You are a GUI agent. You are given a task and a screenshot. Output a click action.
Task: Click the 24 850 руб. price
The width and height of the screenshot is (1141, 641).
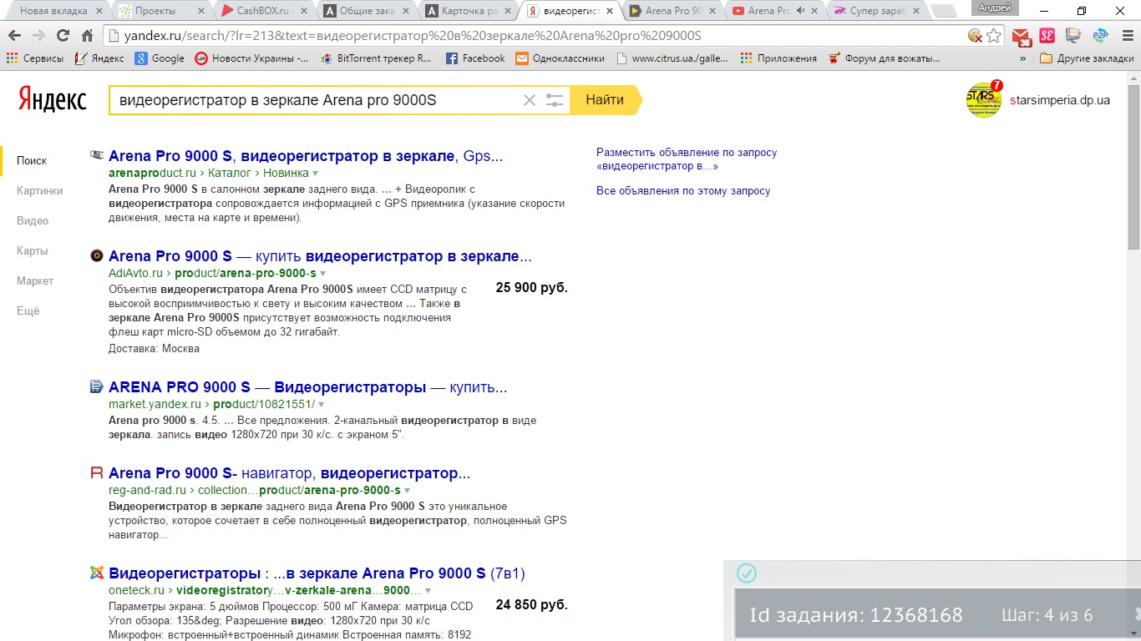pyautogui.click(x=531, y=605)
